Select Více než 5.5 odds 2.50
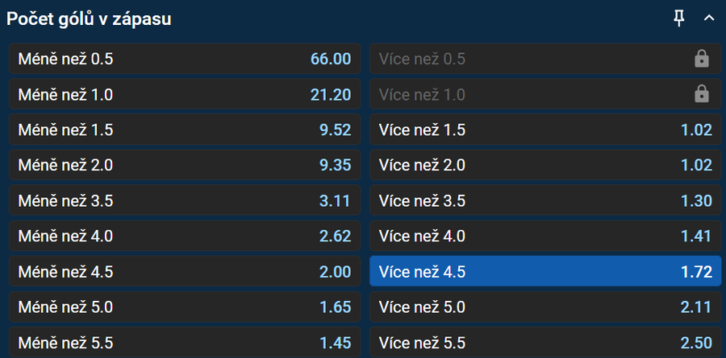The image size is (726, 358). (545, 343)
